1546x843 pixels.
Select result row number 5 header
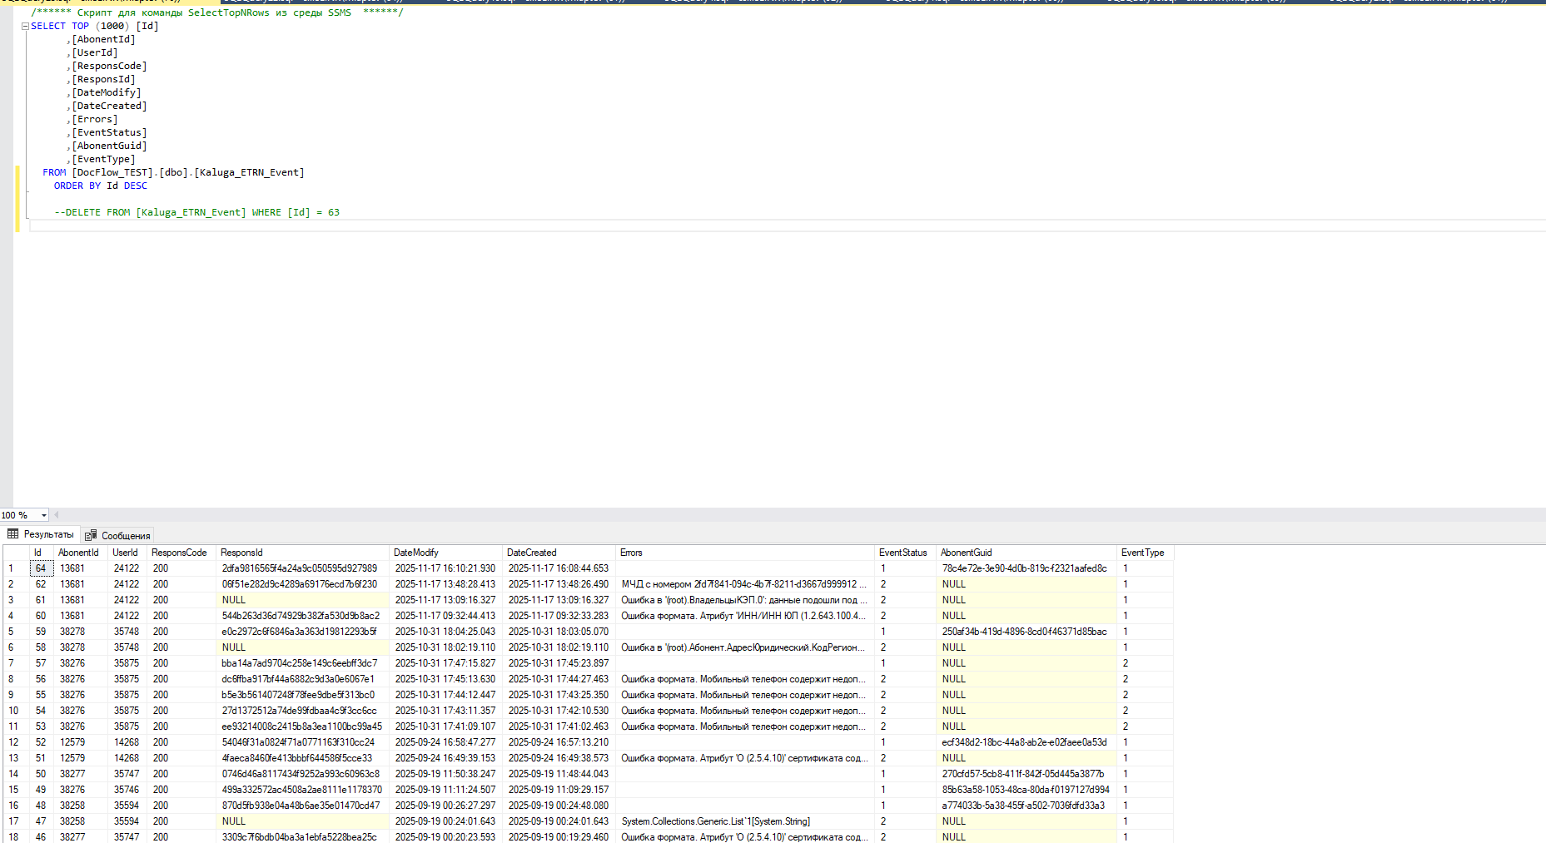(16, 632)
